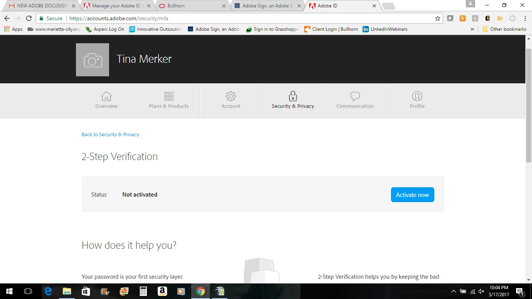The width and height of the screenshot is (532, 299).
Task: Open File Explorer from the taskbar
Action: [x=67, y=291]
